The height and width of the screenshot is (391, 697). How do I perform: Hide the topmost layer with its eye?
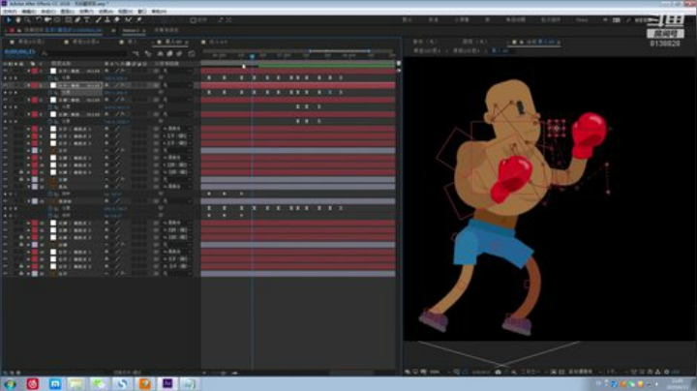tap(6, 71)
